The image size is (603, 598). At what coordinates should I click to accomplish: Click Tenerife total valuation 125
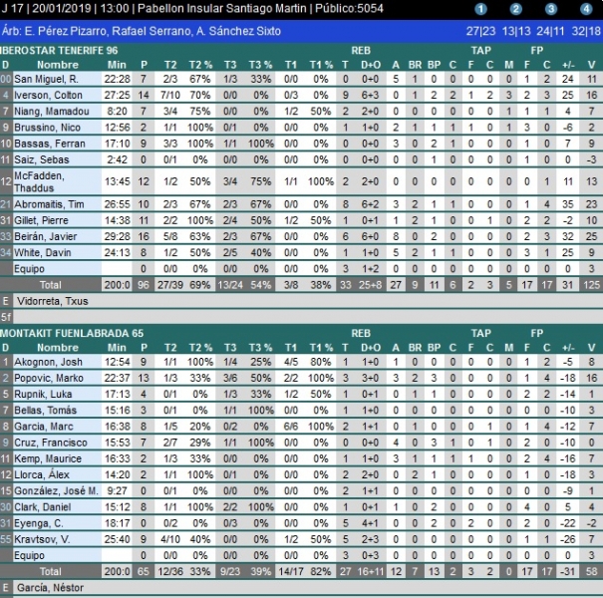pos(591,285)
